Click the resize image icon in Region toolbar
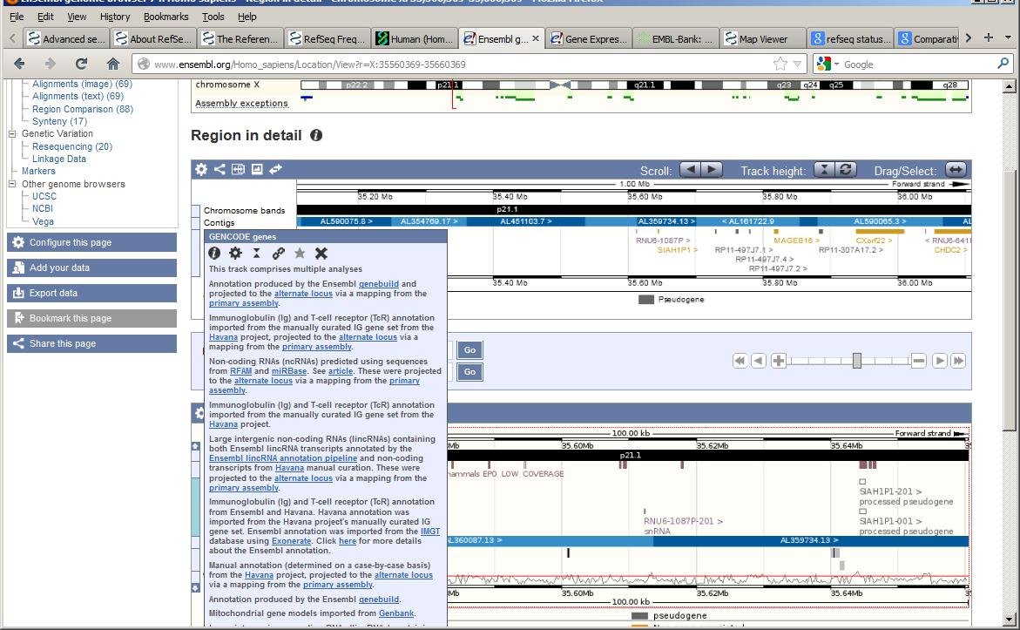The height and width of the screenshot is (630, 1020). coord(238,169)
